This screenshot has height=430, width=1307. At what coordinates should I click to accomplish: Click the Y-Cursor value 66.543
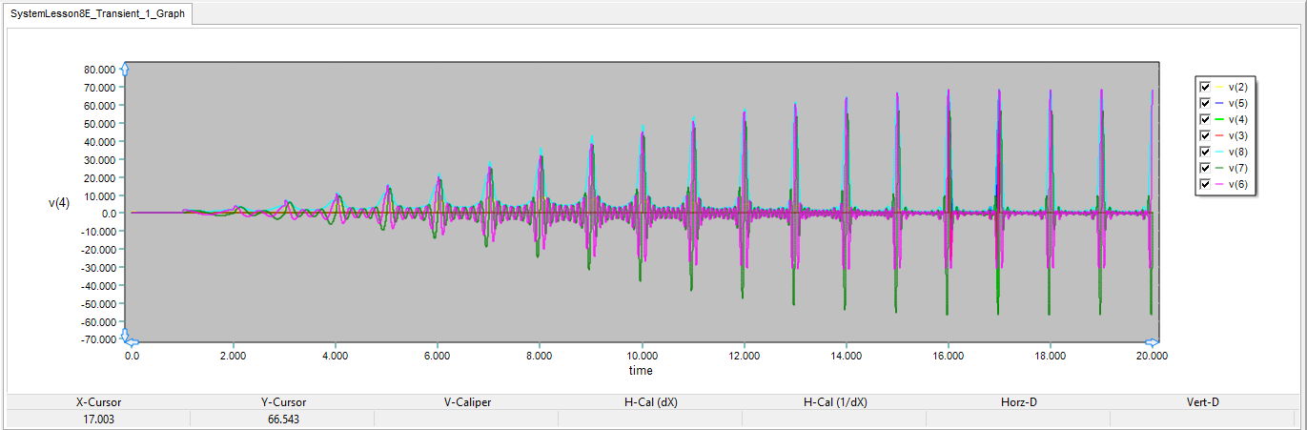[x=282, y=419]
